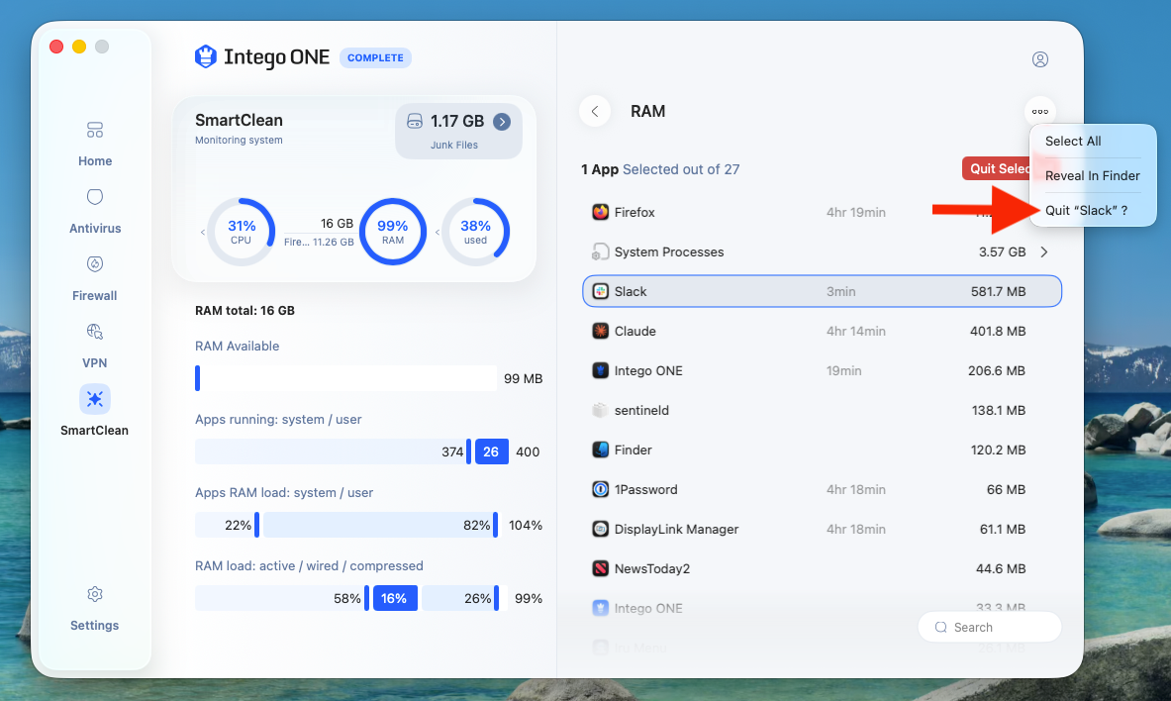Image resolution: width=1171 pixels, height=701 pixels.
Task: Select the 1Password row name
Action: coord(646,489)
